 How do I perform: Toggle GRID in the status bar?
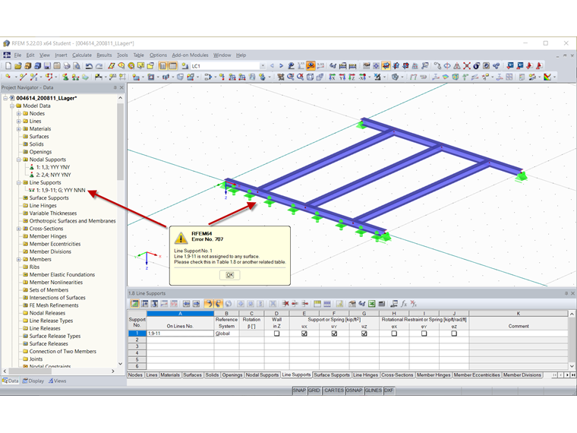314,390
